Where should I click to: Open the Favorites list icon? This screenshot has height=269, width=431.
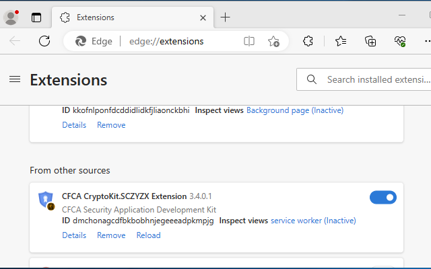coord(341,41)
